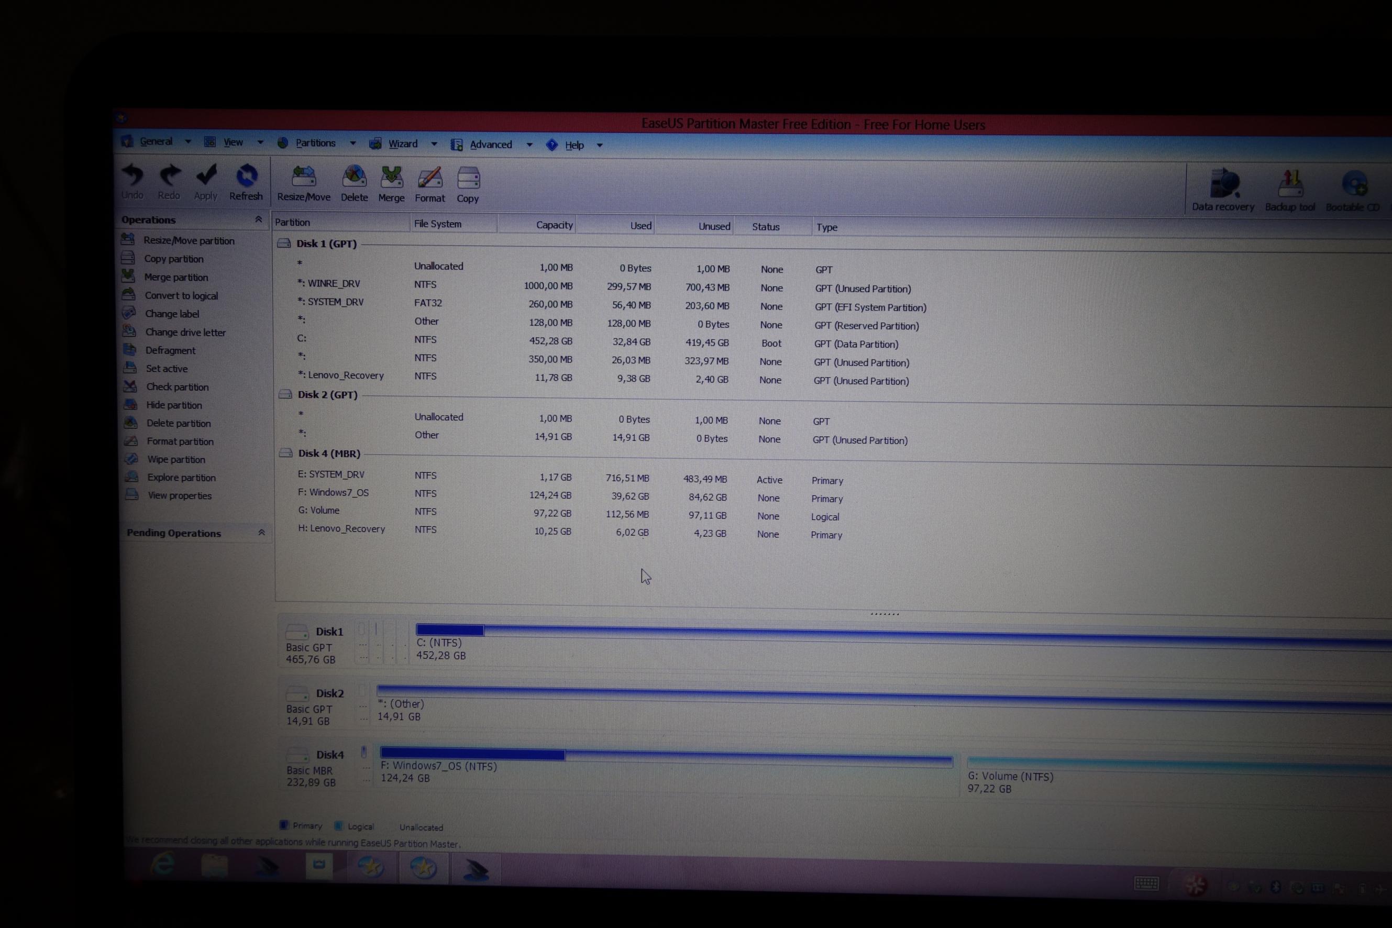Screen dimensions: 1392x928
Task: Collapse the Pending Operations panel
Action: tap(261, 533)
